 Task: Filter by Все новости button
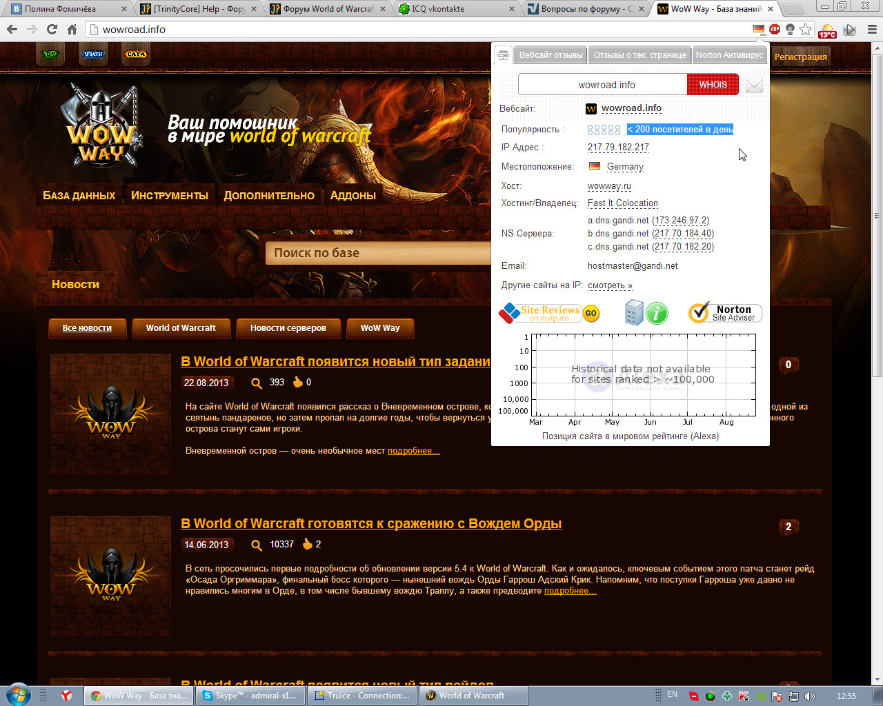[x=87, y=328]
